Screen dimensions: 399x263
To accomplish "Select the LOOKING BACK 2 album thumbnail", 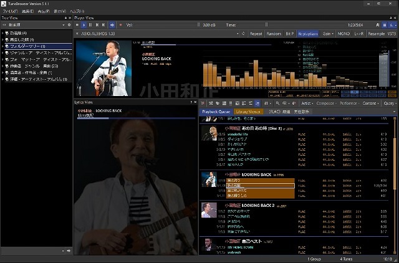I will point(210,209).
